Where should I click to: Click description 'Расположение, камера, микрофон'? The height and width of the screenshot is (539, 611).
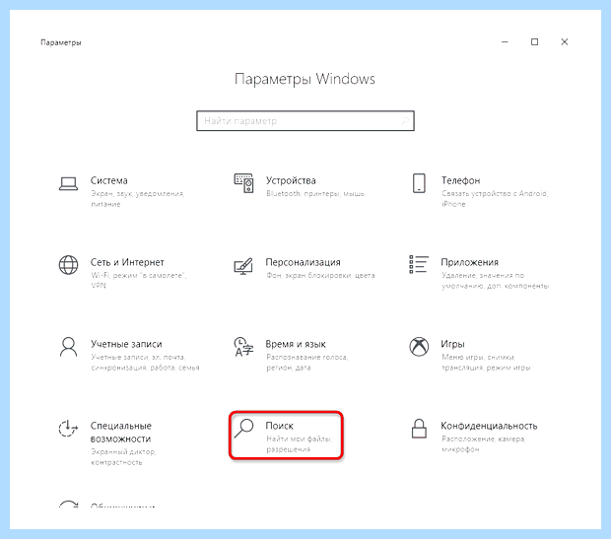coord(484,444)
